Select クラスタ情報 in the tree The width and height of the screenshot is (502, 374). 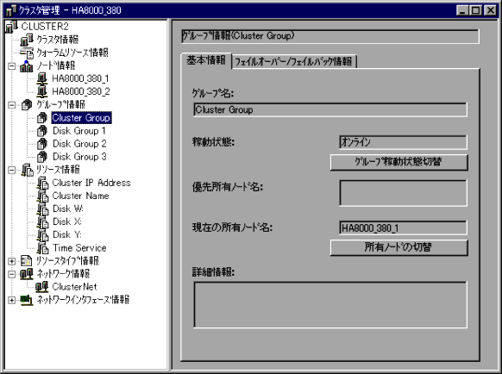click(x=57, y=40)
